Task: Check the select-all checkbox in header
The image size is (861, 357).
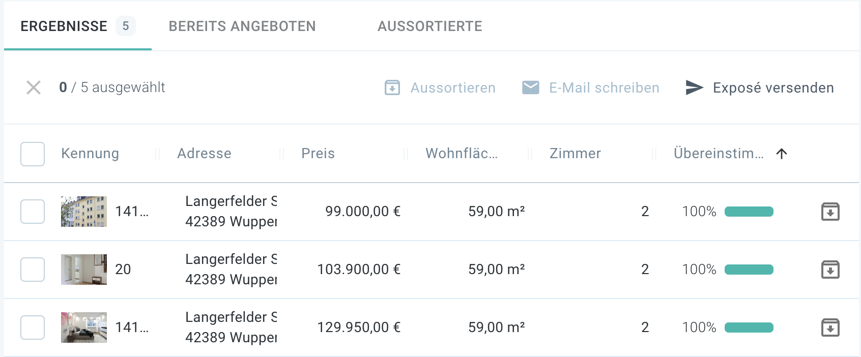Action: [33, 154]
